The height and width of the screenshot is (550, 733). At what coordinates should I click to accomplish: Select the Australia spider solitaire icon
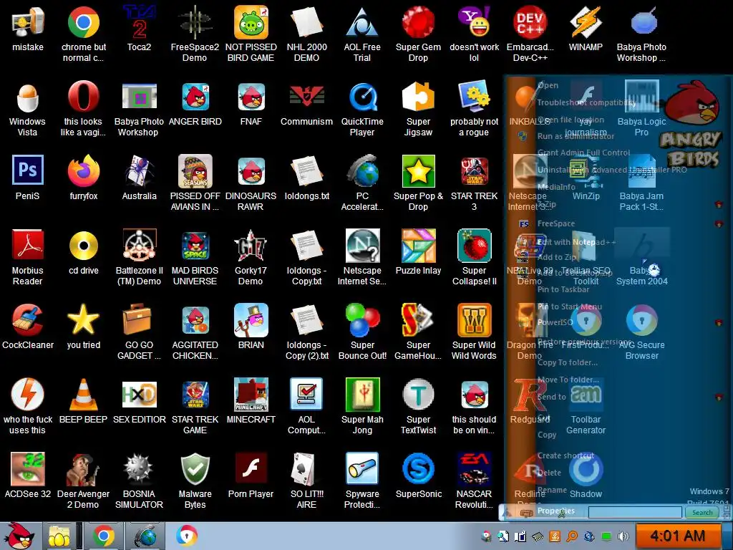click(139, 171)
